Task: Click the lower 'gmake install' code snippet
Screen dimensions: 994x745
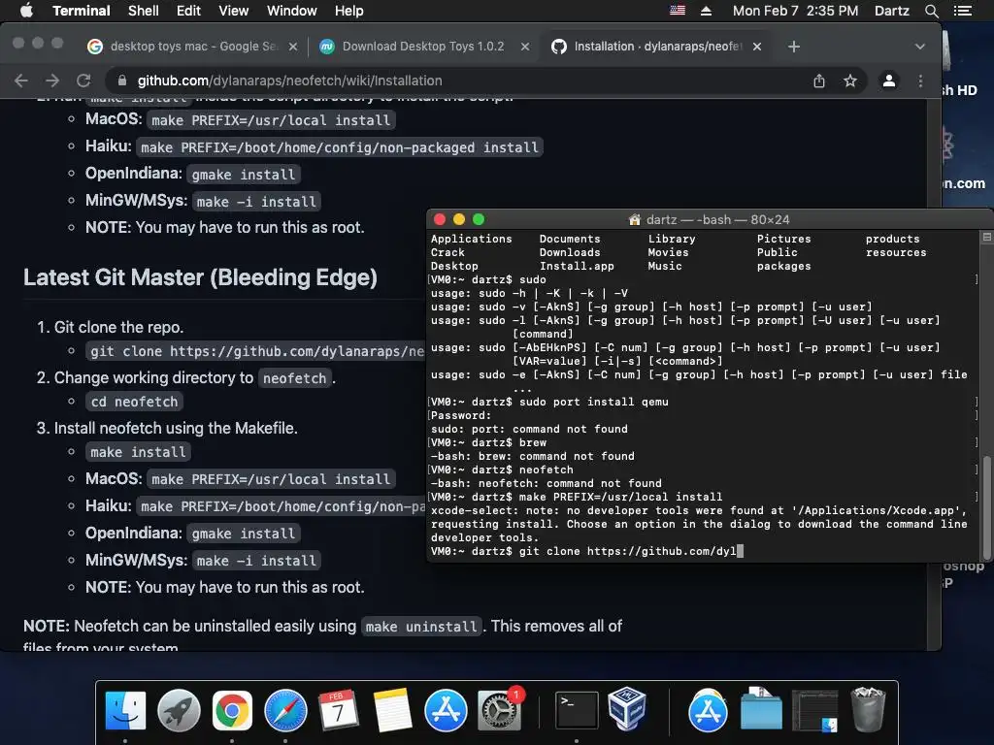Action: [x=244, y=534]
